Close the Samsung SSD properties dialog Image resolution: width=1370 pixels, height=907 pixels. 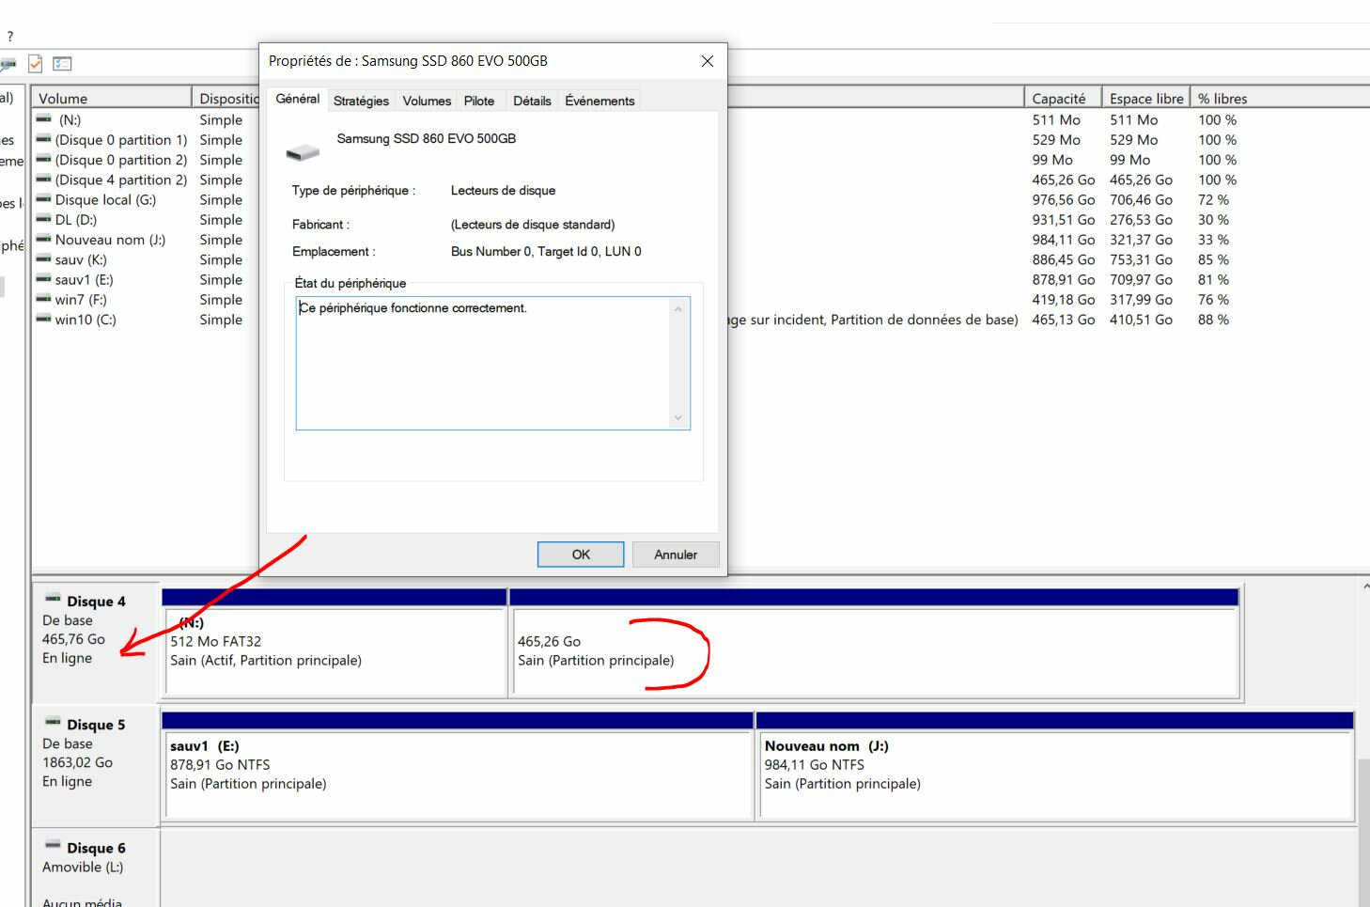tap(708, 61)
